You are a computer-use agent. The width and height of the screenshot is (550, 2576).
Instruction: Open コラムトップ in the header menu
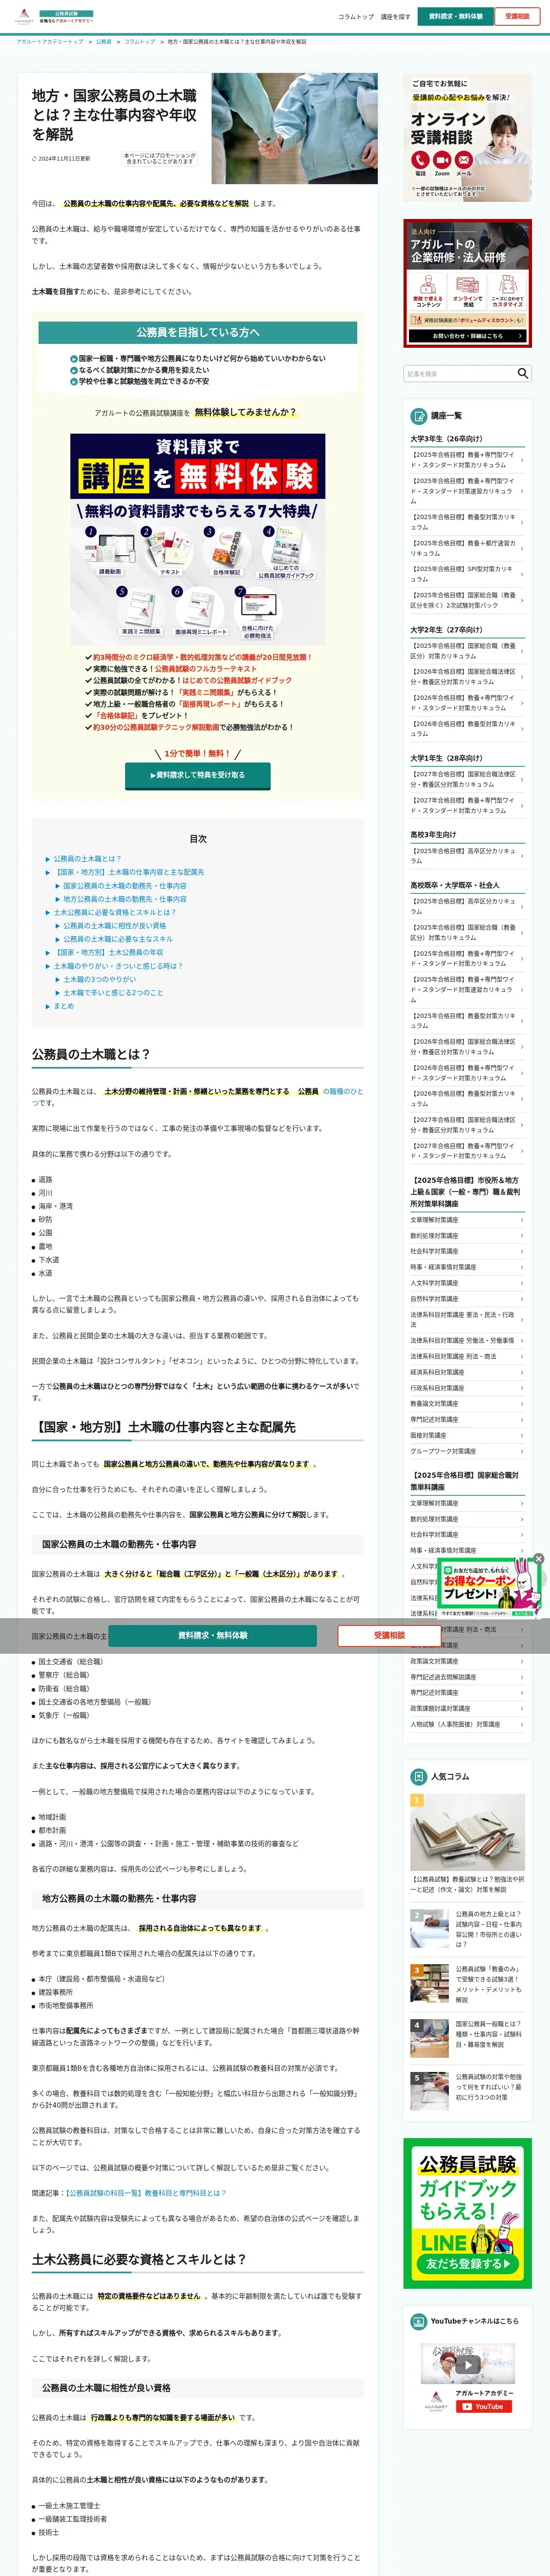click(x=356, y=17)
